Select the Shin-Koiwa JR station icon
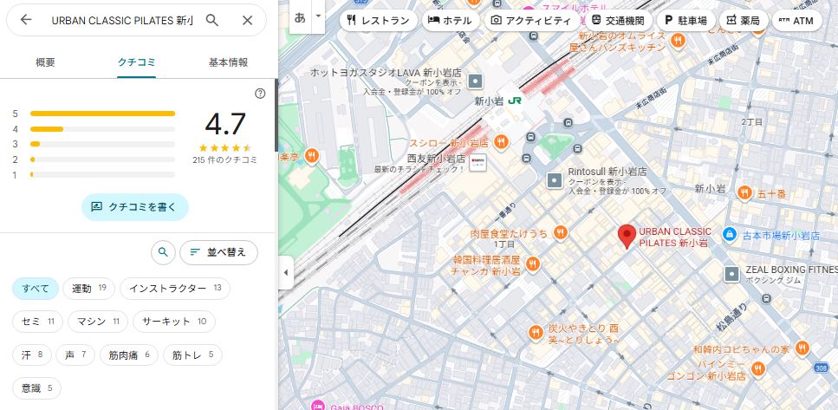 click(515, 101)
